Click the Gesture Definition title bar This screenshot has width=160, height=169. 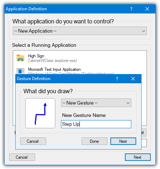coord(65,79)
